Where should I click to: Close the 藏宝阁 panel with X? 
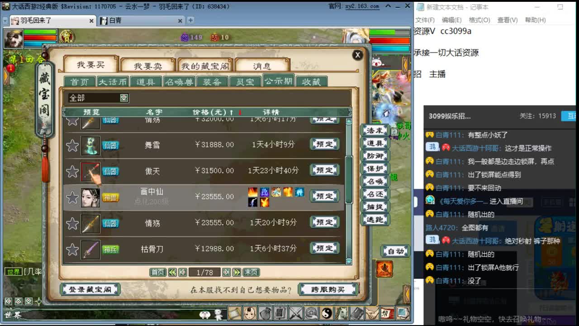[x=357, y=55]
